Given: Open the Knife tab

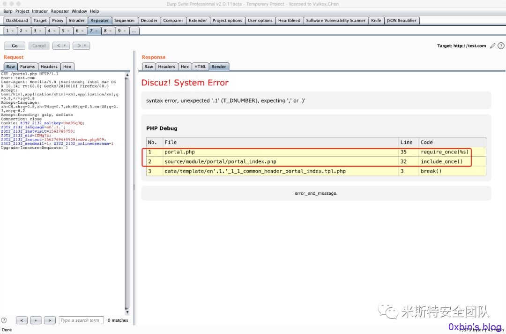Looking at the screenshot, I should pyautogui.click(x=376, y=20).
